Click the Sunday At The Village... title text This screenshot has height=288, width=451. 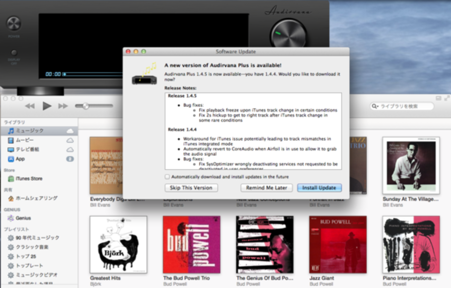tap(410, 199)
